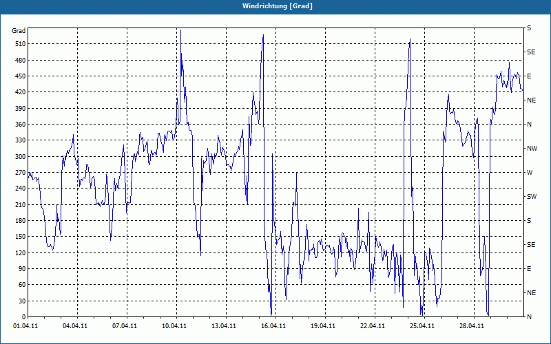Select the y-axis value 510
The height and width of the screenshot is (344, 551).
[x=21, y=44]
